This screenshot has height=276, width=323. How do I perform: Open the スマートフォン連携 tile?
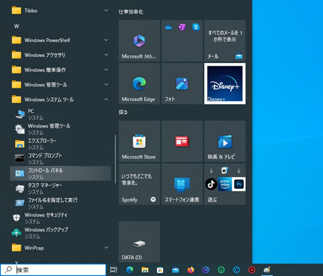(x=182, y=184)
